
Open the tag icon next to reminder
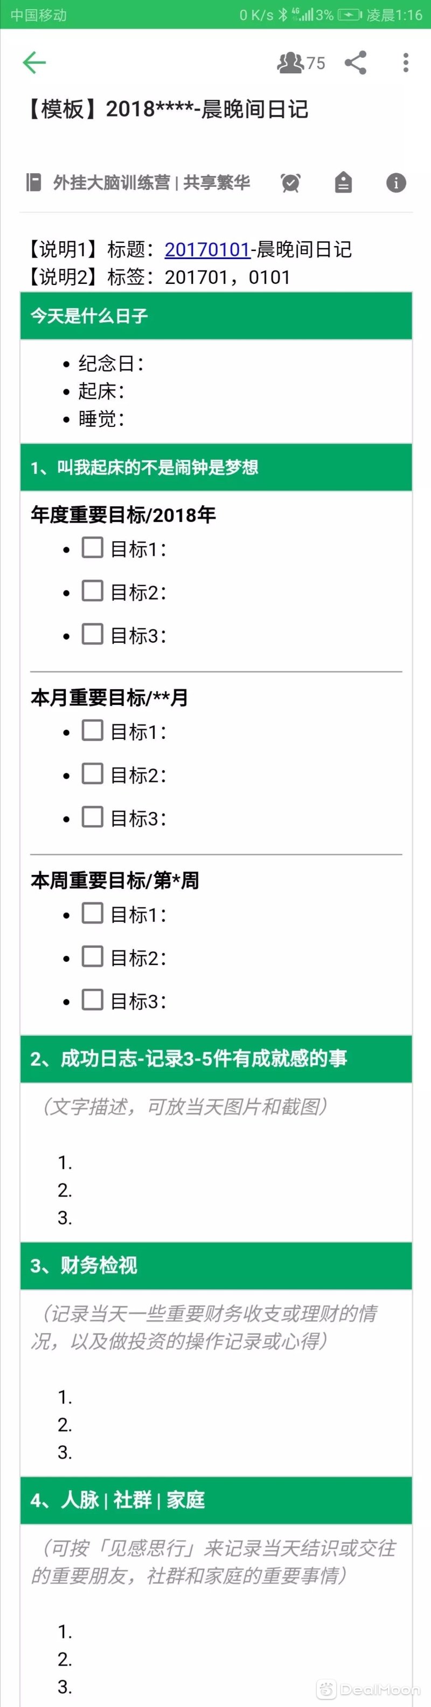coord(343,183)
